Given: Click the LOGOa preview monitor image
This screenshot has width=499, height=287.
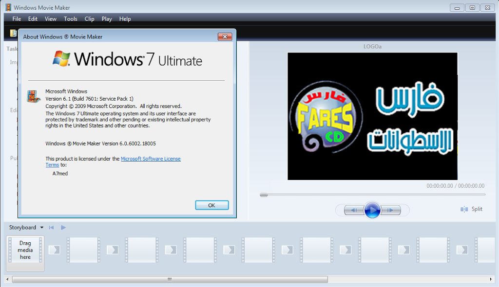Looking at the screenshot, I should coord(372,116).
